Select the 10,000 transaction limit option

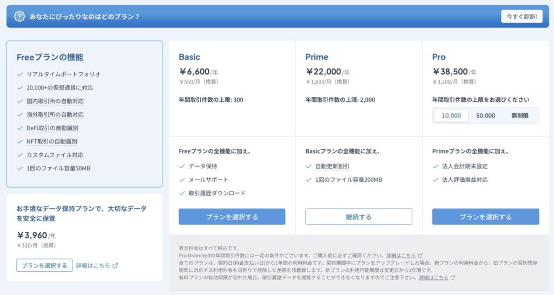tap(451, 115)
